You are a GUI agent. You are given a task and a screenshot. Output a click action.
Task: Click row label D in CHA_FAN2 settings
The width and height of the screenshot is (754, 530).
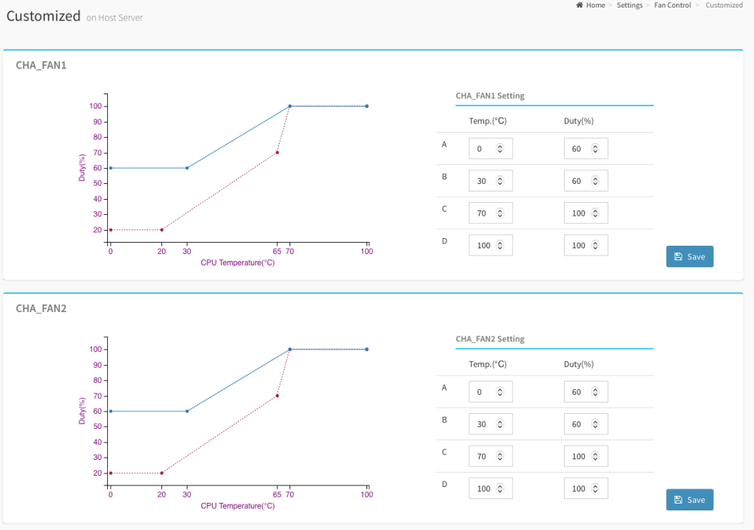[x=444, y=484]
